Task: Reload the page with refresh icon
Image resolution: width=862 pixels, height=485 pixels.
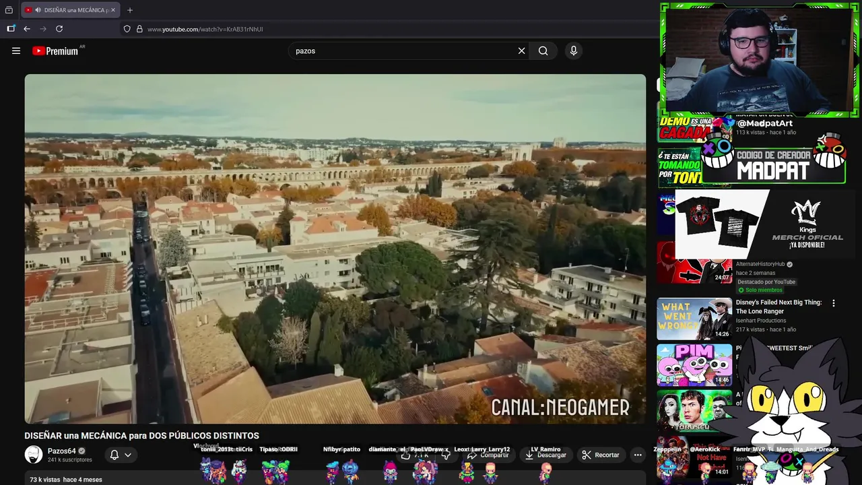Action: point(59,29)
